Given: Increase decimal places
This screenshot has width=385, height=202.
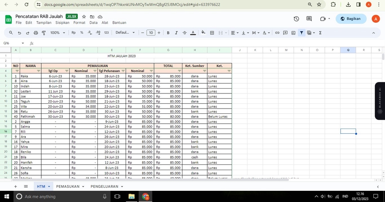Looking at the screenshot, I should 98,33.
